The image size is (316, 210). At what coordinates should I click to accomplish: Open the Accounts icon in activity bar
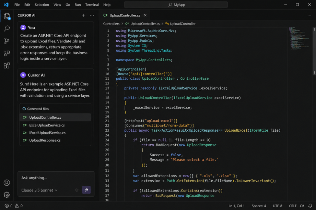(7, 183)
